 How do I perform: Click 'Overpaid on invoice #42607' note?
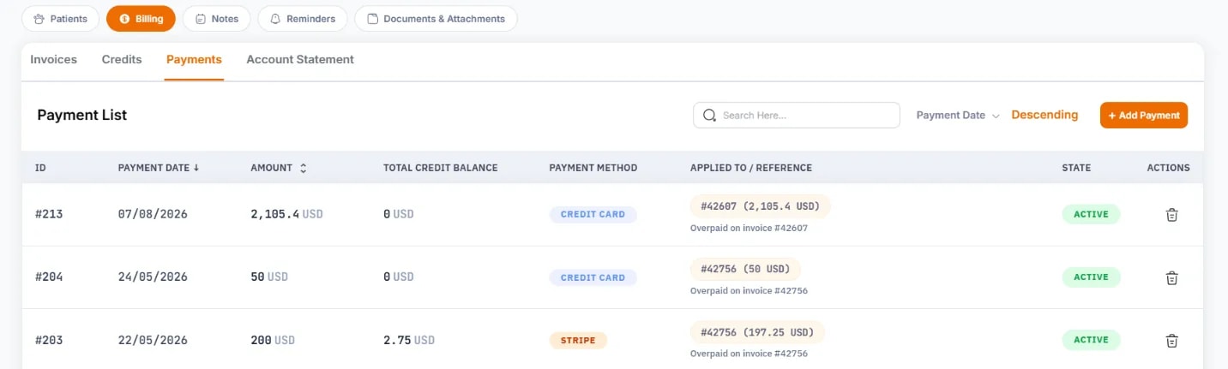[x=749, y=228]
